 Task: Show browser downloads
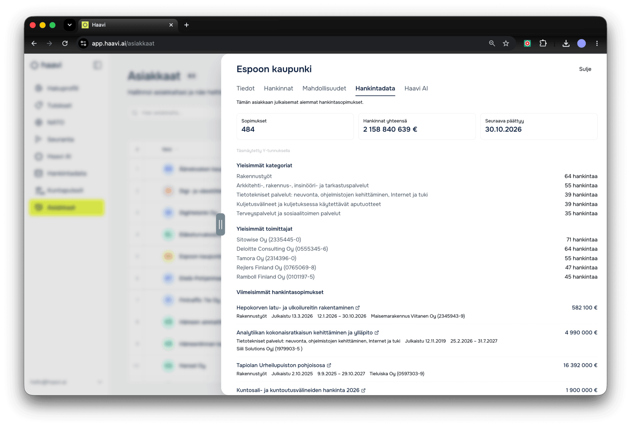point(566,43)
